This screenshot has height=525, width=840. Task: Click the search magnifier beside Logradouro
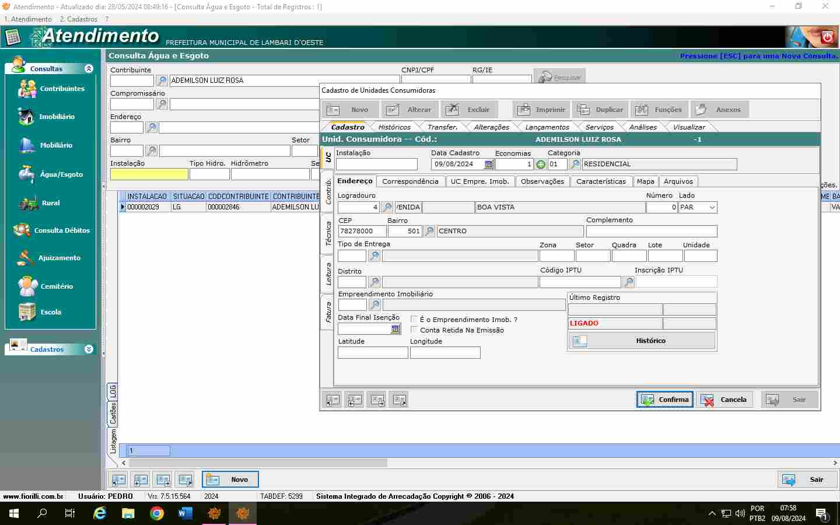pyautogui.click(x=387, y=207)
